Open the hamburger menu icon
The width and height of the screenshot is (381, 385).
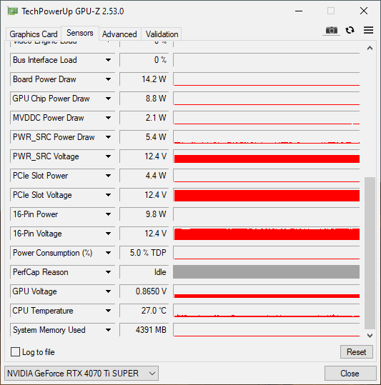368,30
